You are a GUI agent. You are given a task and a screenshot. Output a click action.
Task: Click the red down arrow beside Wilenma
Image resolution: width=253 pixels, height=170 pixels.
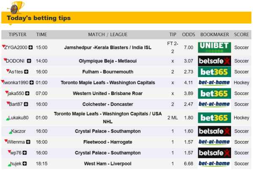pyautogui.click(x=6, y=141)
